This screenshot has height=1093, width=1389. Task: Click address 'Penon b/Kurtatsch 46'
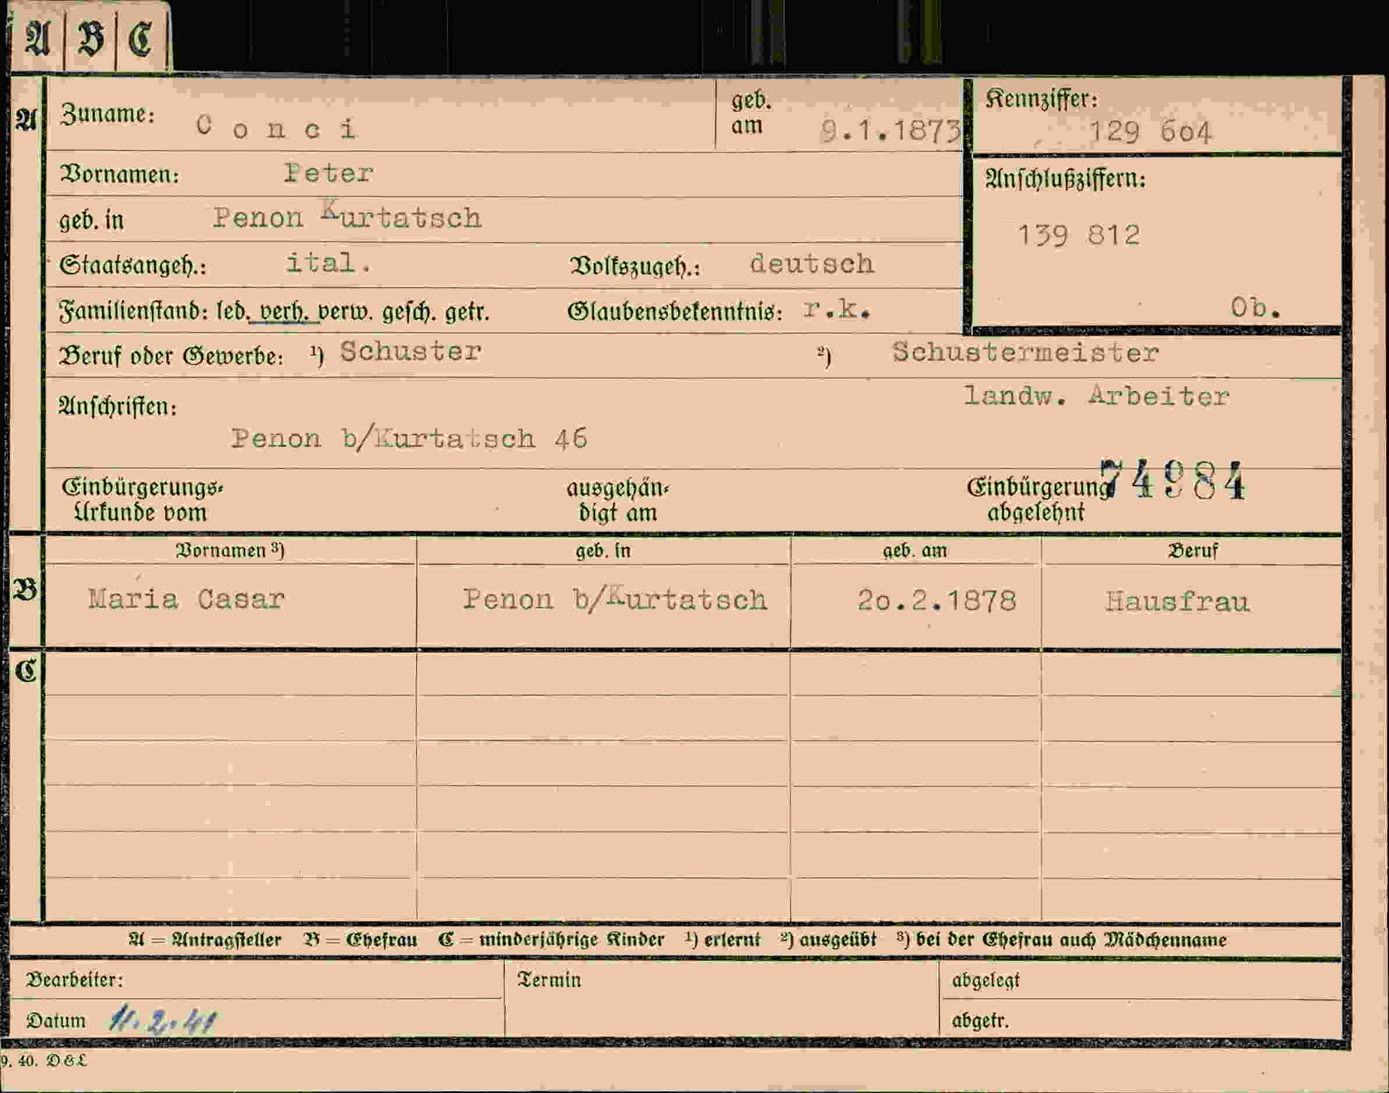pos(409,438)
